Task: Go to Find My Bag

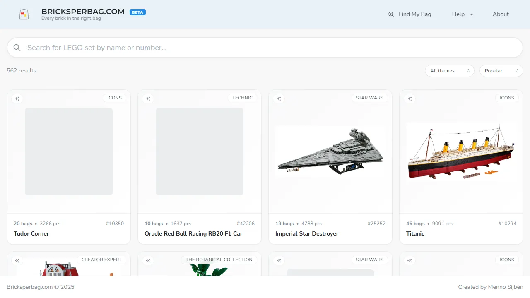Action: [x=414, y=14]
